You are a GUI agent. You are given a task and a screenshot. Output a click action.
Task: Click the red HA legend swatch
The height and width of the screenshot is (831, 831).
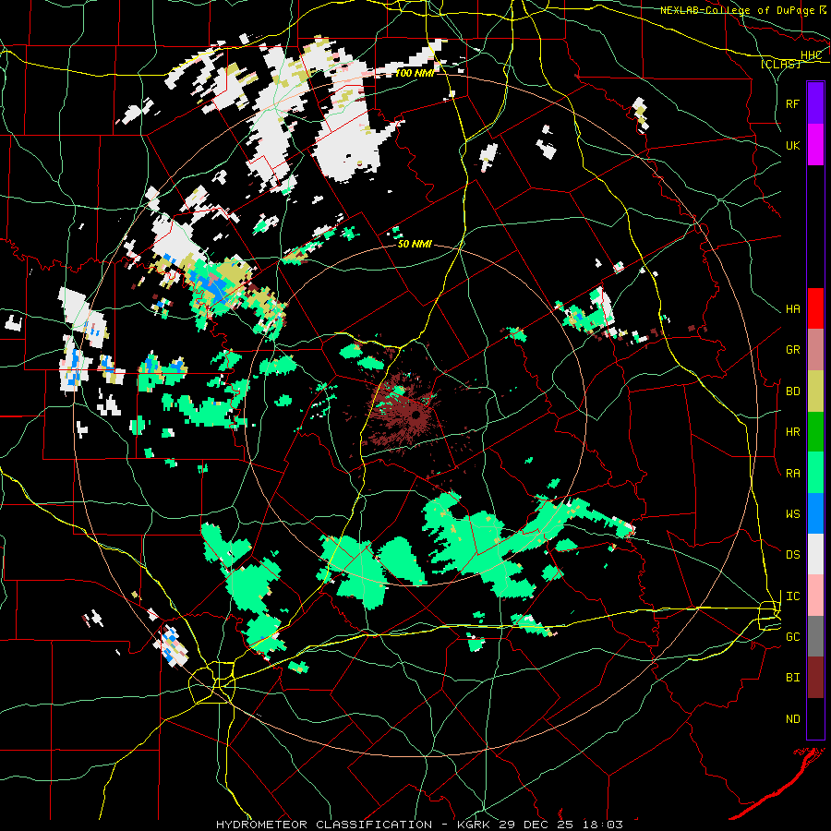pyautogui.click(x=815, y=308)
